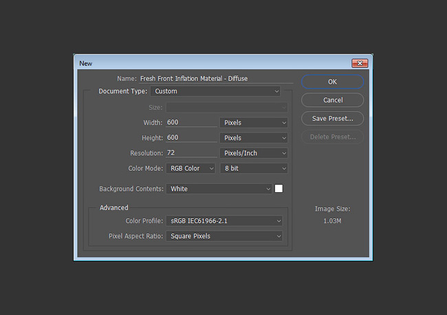Click the Background Contents label

(131, 189)
